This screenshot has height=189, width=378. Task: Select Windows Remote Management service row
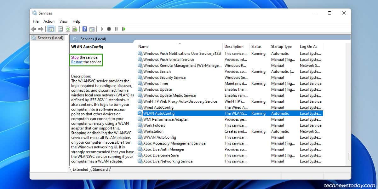point(230,66)
